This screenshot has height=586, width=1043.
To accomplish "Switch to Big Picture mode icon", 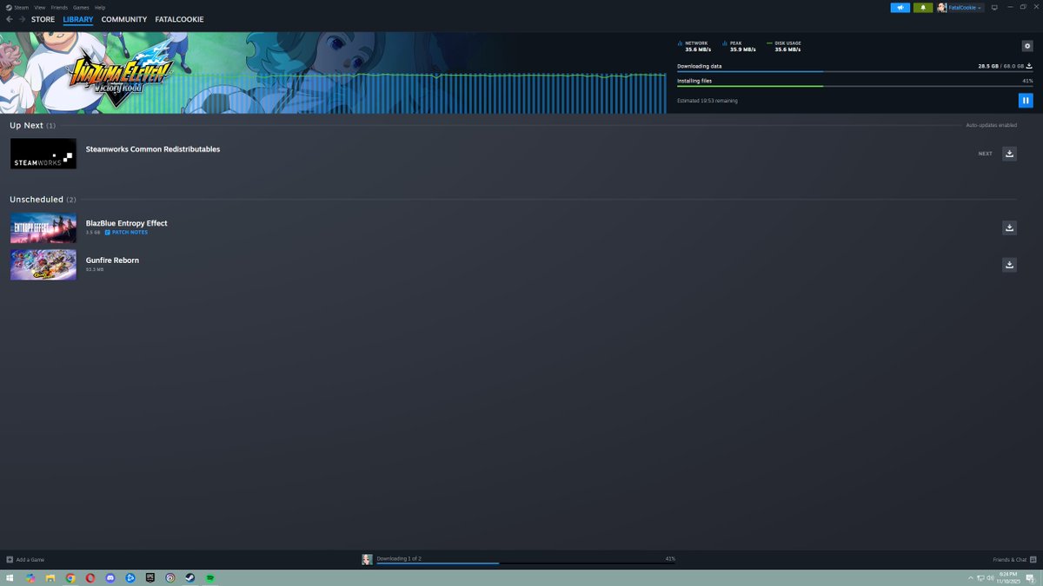I will coord(994,7).
